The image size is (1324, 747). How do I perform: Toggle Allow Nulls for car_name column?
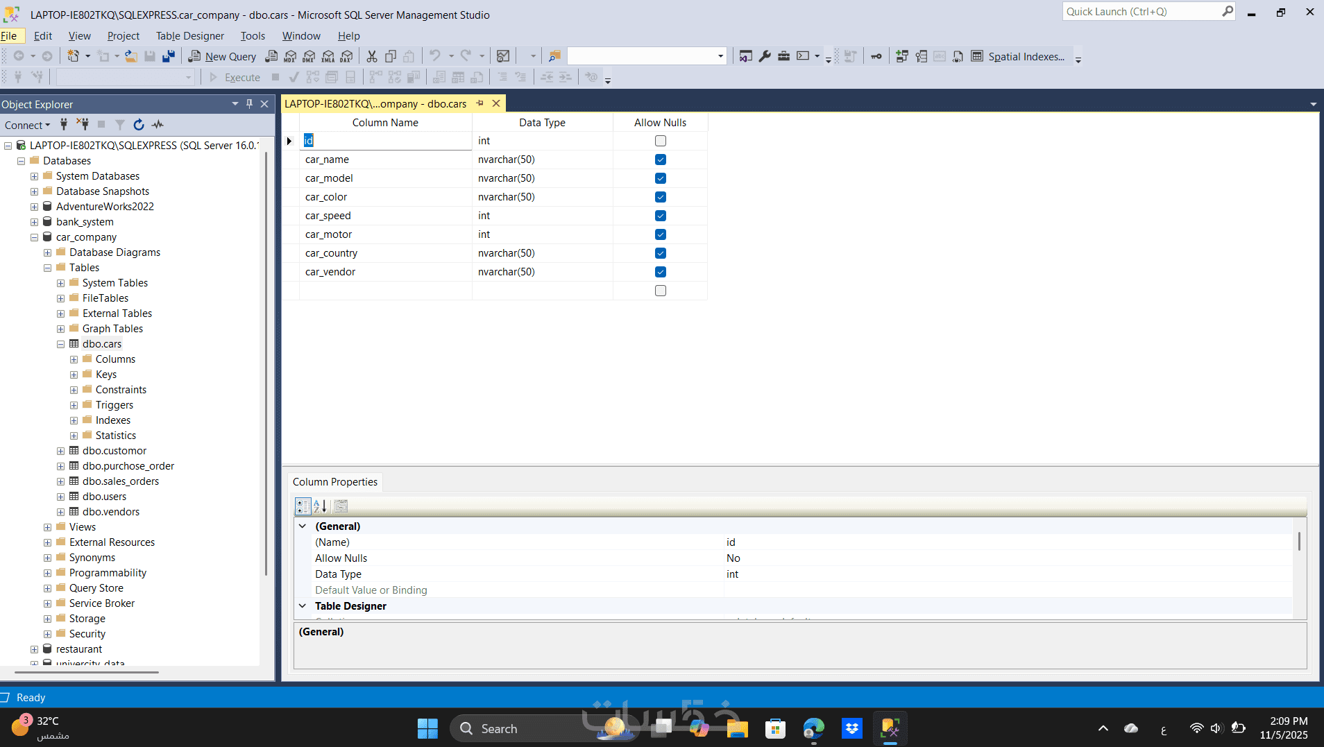[x=661, y=160]
